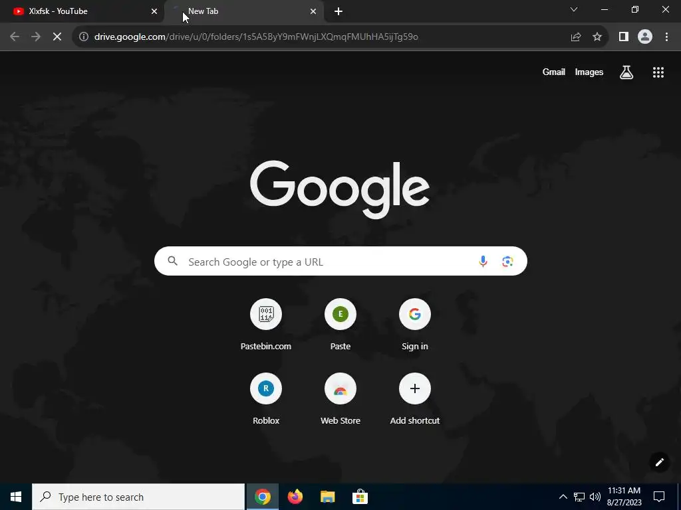This screenshot has height=510, width=681.
Task: Open Google Images link
Action: click(589, 72)
